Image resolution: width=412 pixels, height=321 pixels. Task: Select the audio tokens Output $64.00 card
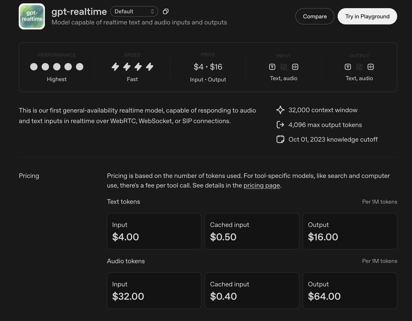pyautogui.click(x=349, y=290)
